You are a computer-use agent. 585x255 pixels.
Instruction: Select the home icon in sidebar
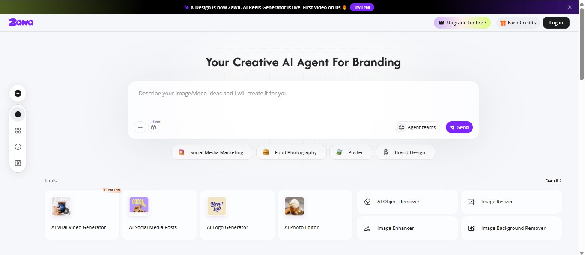(18, 114)
